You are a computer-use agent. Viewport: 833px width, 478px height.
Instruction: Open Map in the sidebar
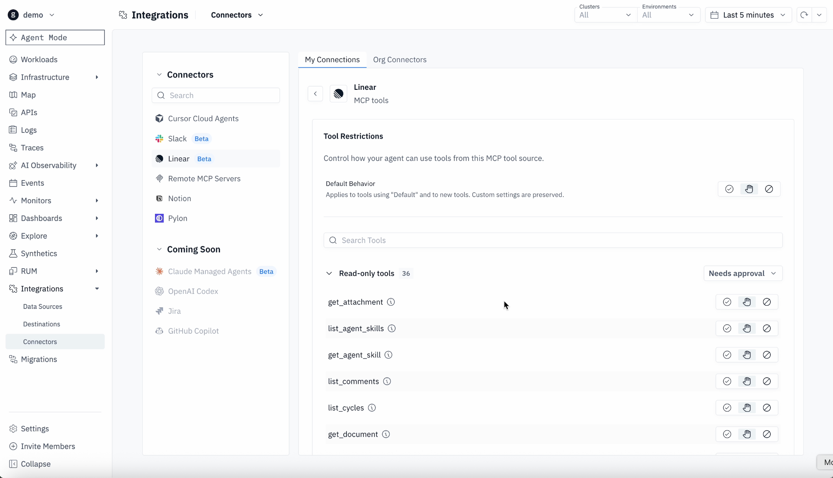[55, 95]
